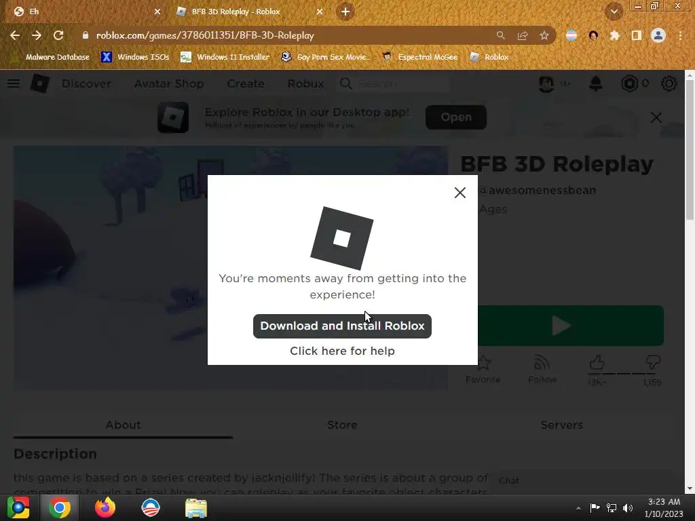Open the Roblox bookmark

click(x=489, y=57)
